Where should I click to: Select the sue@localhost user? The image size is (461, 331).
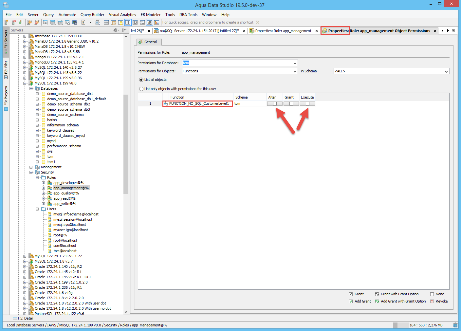(65, 246)
